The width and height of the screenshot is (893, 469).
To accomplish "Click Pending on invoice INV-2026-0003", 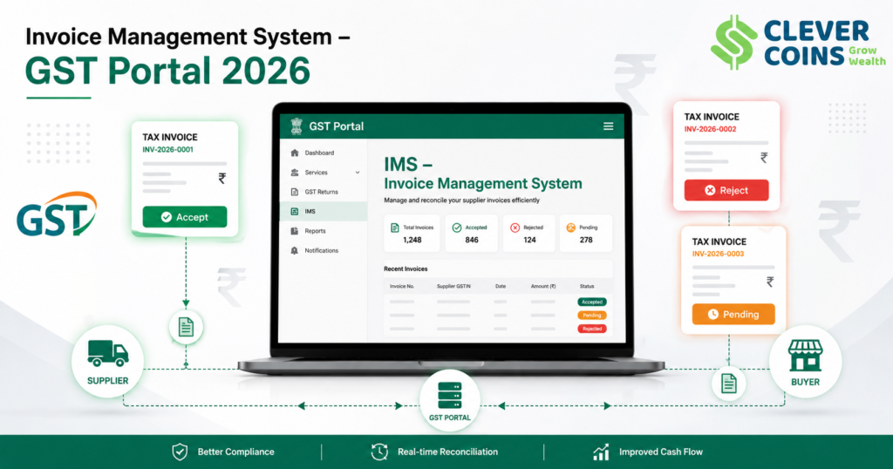I will pos(733,314).
